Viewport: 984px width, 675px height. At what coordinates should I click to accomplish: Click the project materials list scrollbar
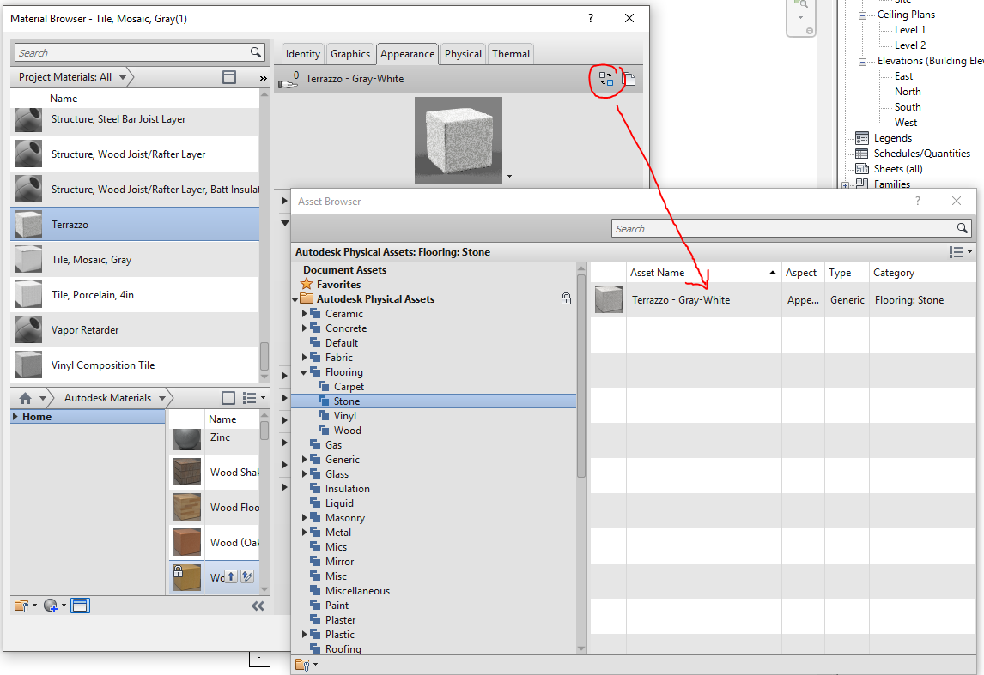(x=264, y=357)
